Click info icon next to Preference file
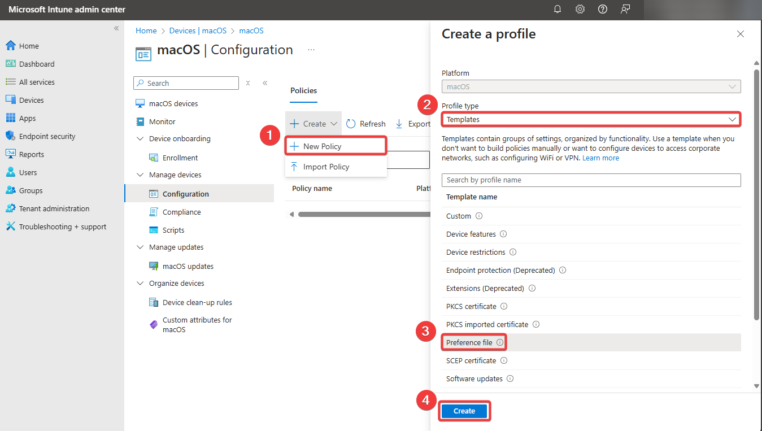The width and height of the screenshot is (762, 431). pyautogui.click(x=500, y=342)
